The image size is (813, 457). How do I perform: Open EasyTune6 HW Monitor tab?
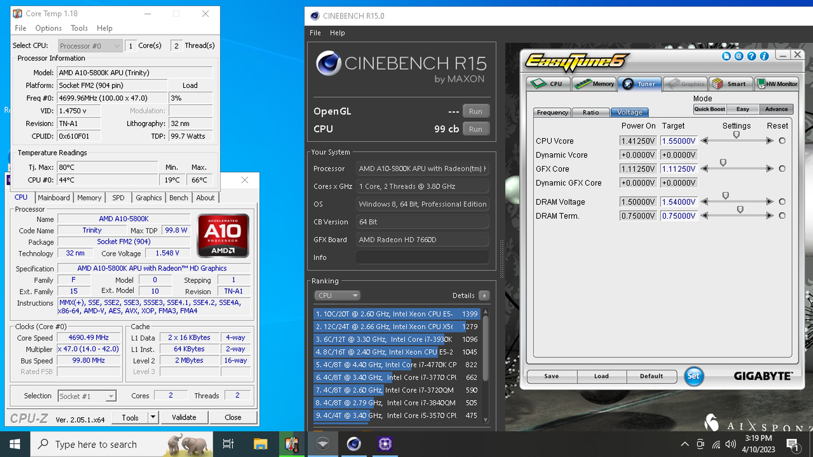(x=777, y=84)
